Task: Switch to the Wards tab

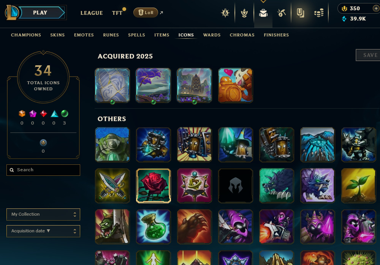Action: (212, 35)
